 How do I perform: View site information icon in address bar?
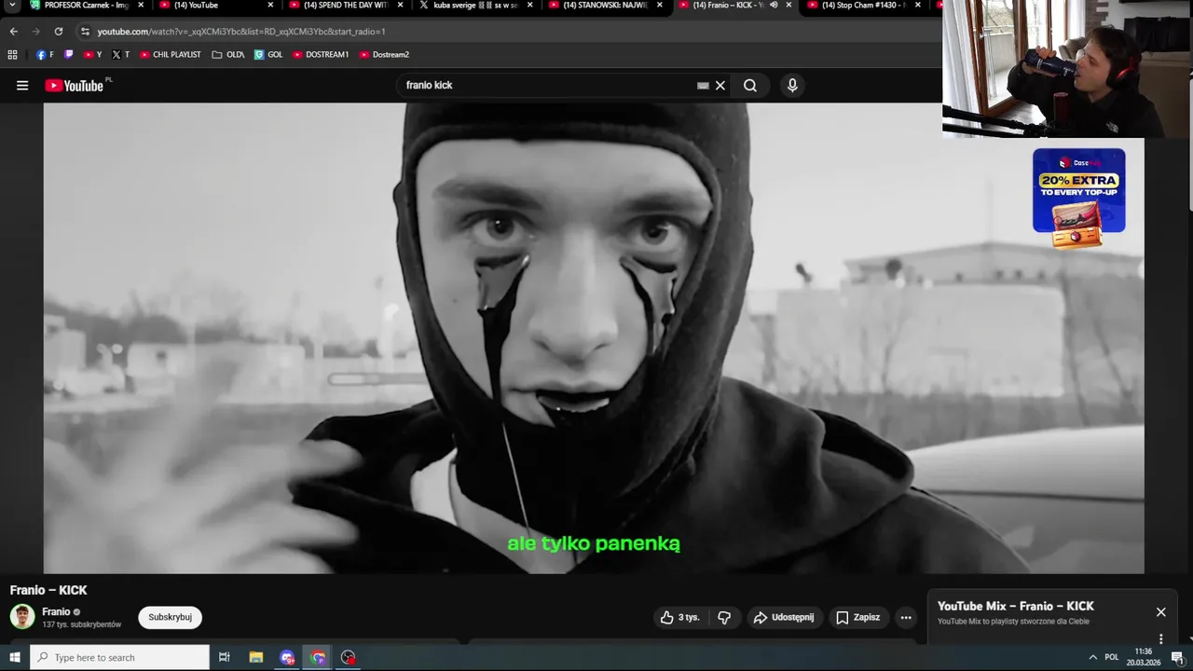[x=85, y=31]
